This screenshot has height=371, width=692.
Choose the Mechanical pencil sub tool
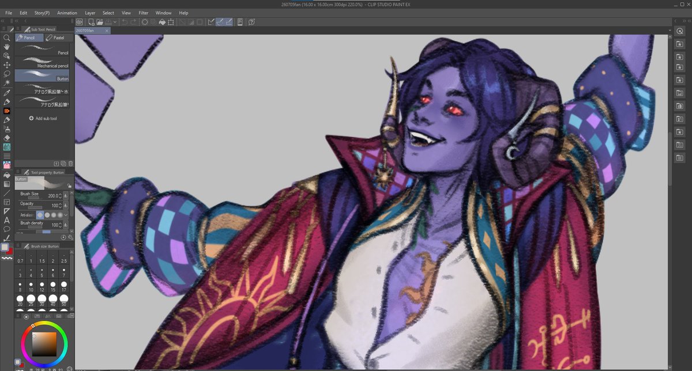coord(43,62)
